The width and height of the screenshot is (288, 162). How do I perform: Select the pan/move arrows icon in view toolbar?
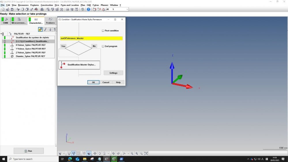tap(95, 153)
